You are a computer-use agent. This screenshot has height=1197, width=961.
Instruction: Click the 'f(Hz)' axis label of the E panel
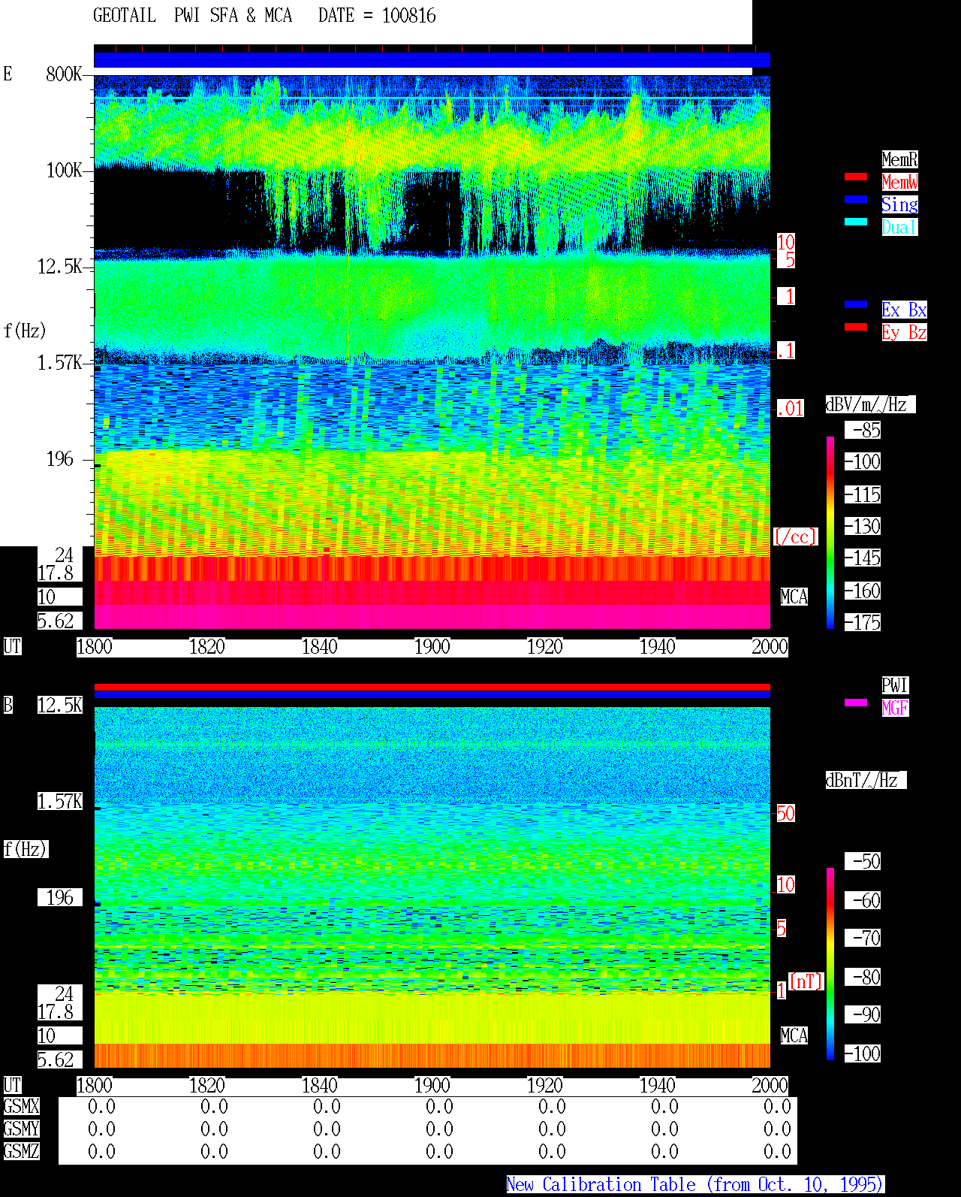pos(25,331)
